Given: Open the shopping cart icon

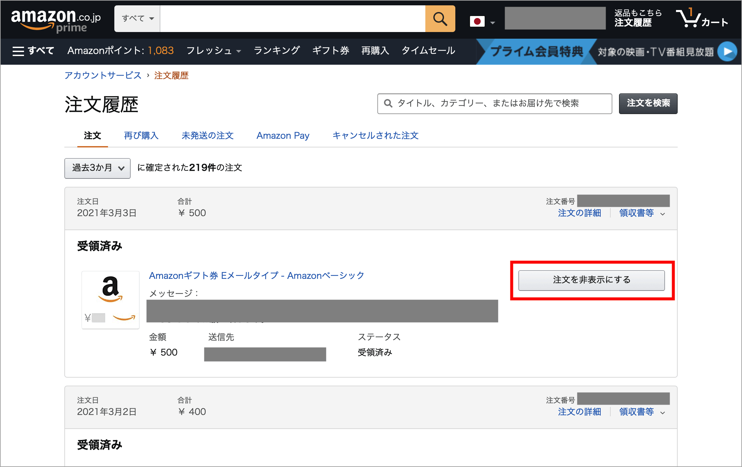Looking at the screenshot, I should [x=702, y=18].
